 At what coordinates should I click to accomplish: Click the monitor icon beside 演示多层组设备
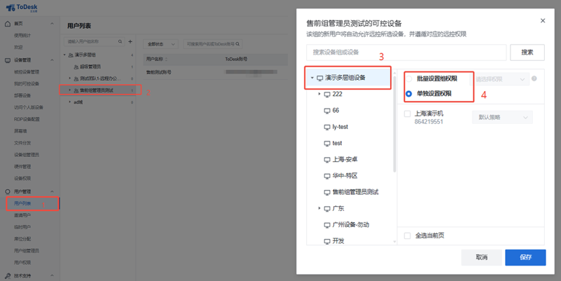point(320,78)
